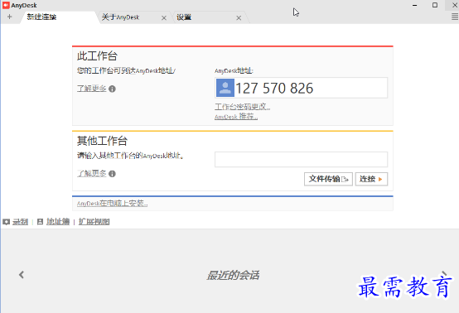Click info icon beside 其他工作台 了解更多
The width and height of the screenshot is (459, 313).
112,174
